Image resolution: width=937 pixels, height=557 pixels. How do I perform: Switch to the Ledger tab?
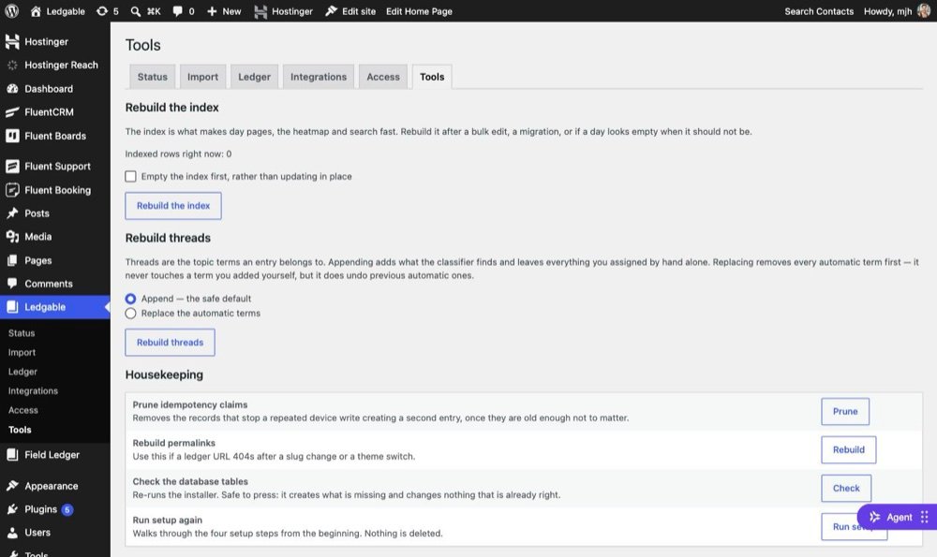pyautogui.click(x=254, y=77)
